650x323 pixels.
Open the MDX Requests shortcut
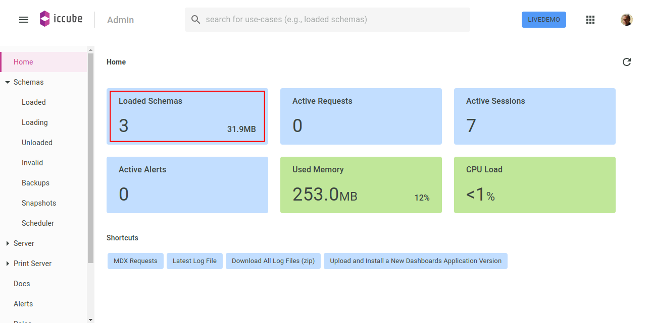(x=135, y=261)
